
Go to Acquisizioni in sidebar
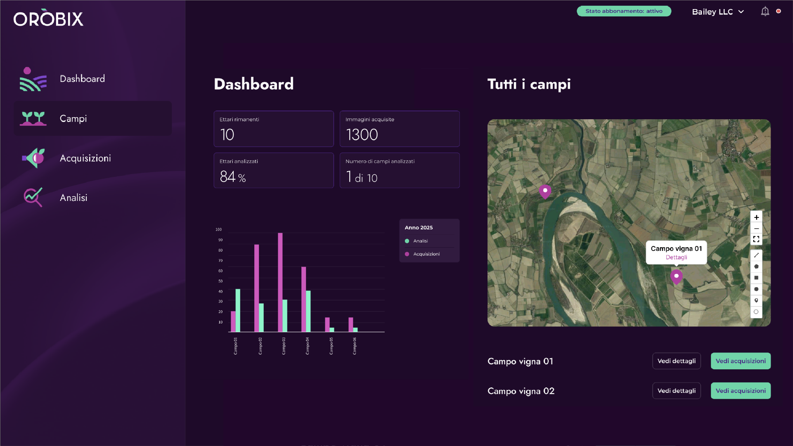(85, 158)
